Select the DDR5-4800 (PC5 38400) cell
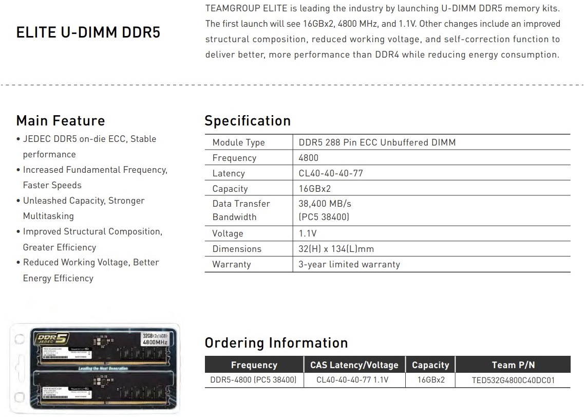This screenshot has width=584, height=417. 253,380
